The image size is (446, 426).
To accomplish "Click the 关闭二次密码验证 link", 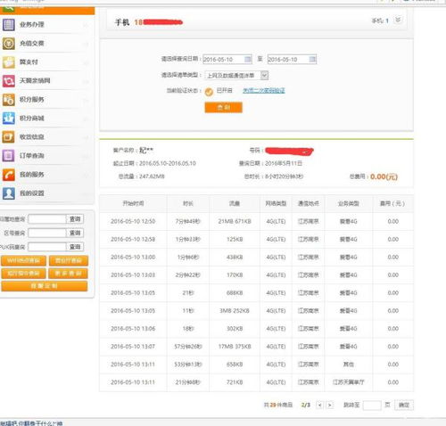I will tap(264, 90).
